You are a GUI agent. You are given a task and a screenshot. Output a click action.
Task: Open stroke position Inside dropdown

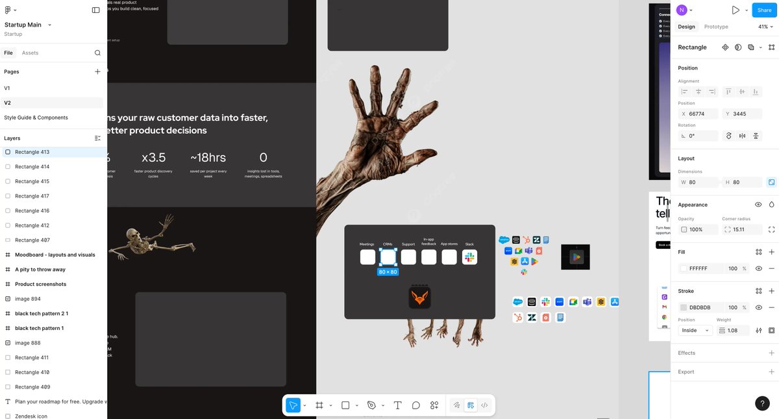click(695, 331)
